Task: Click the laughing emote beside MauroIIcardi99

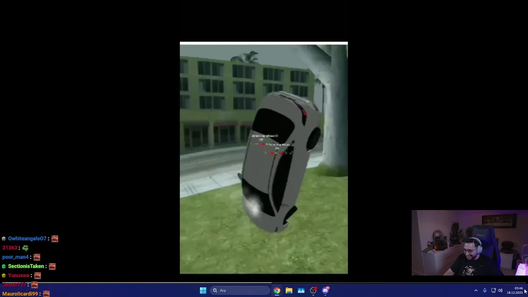Action: [46, 294]
